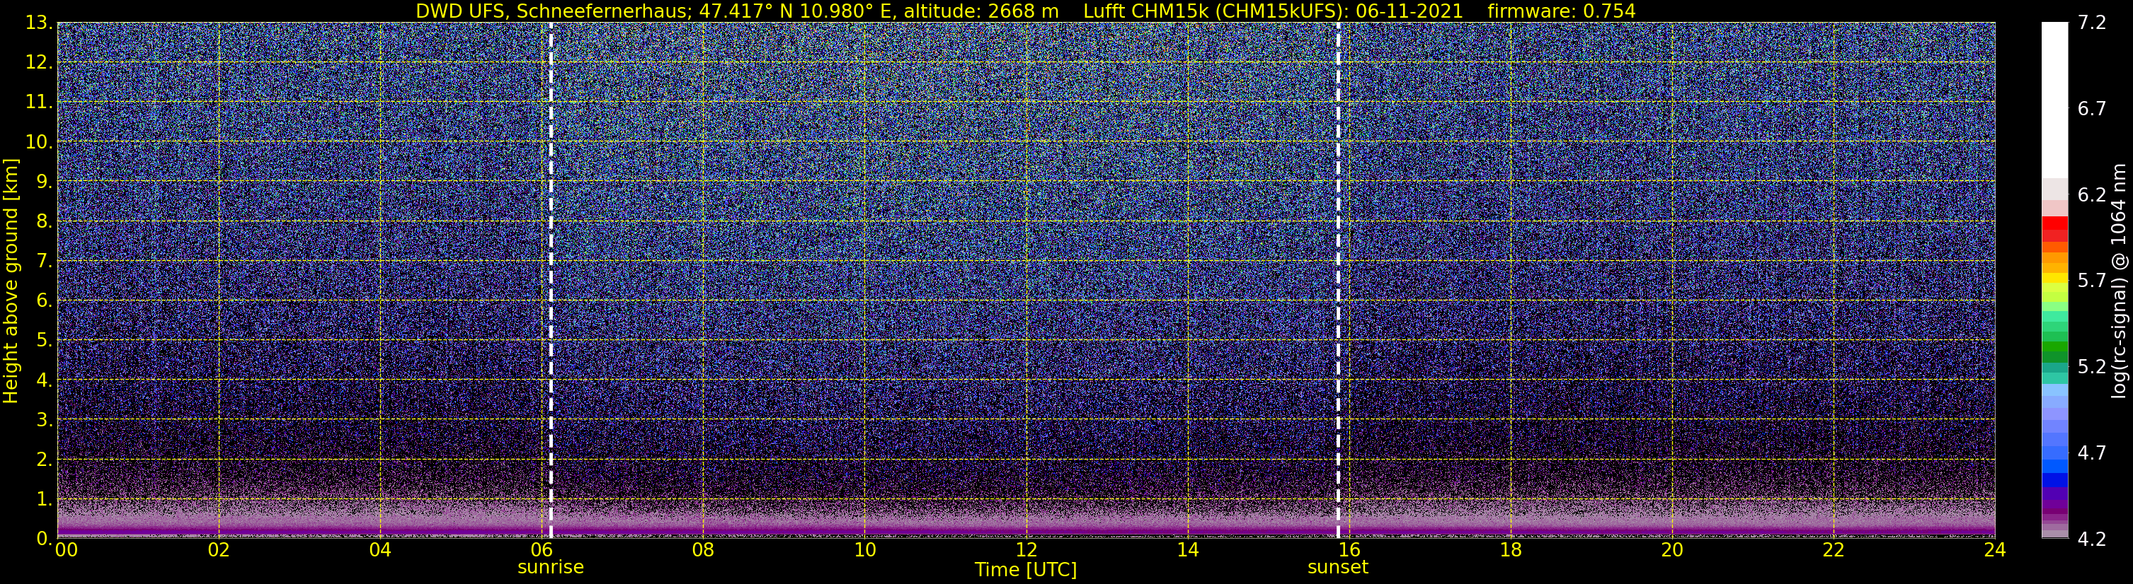Screen dimensions: 2133x584
Task: Click the 'sunrise' label below the time axis
Action: pyautogui.click(x=551, y=568)
